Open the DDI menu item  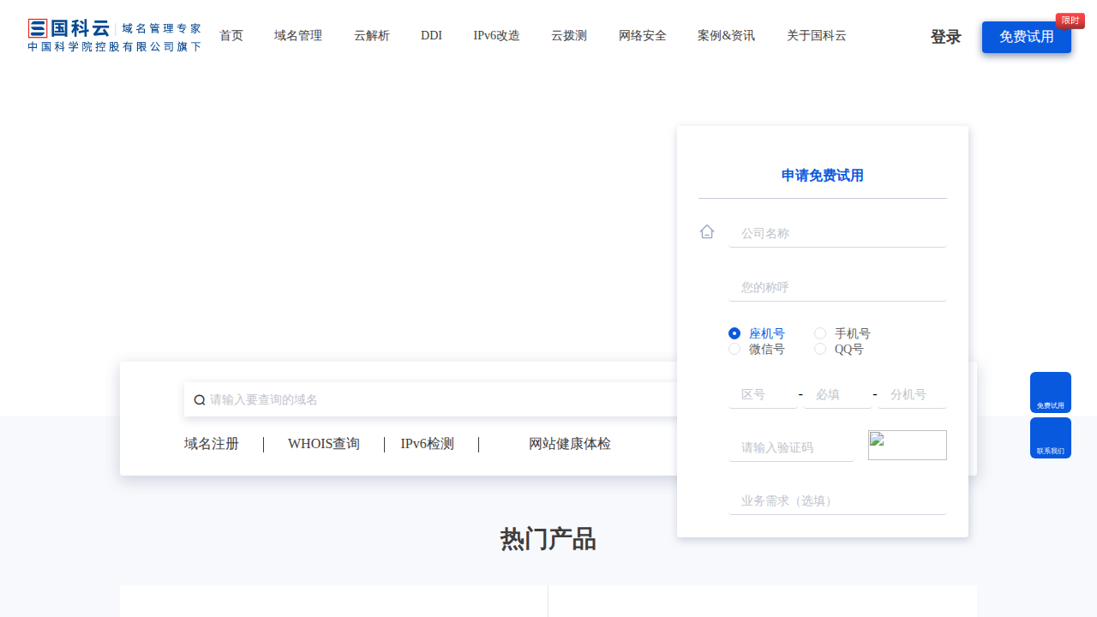pos(431,35)
